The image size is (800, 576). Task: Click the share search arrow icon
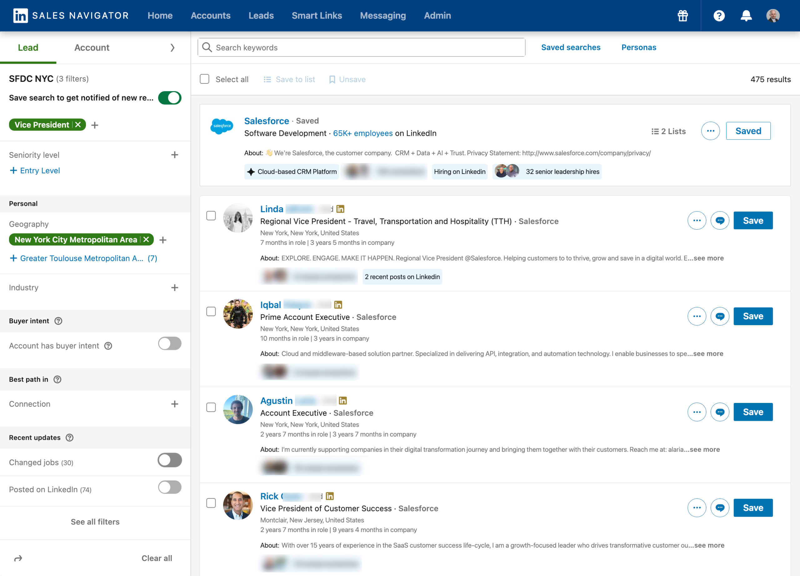[x=18, y=558]
